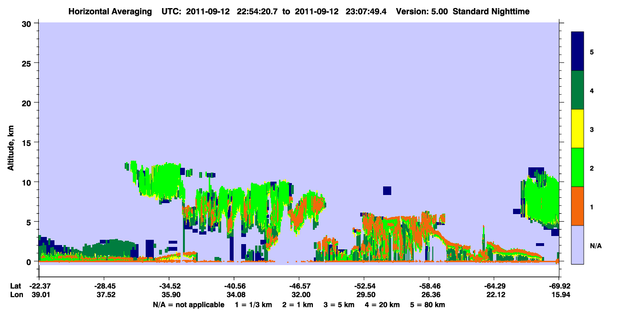Screen dimensions: 621x318
Task: Click the colorbar label 3
Action: [592, 129]
